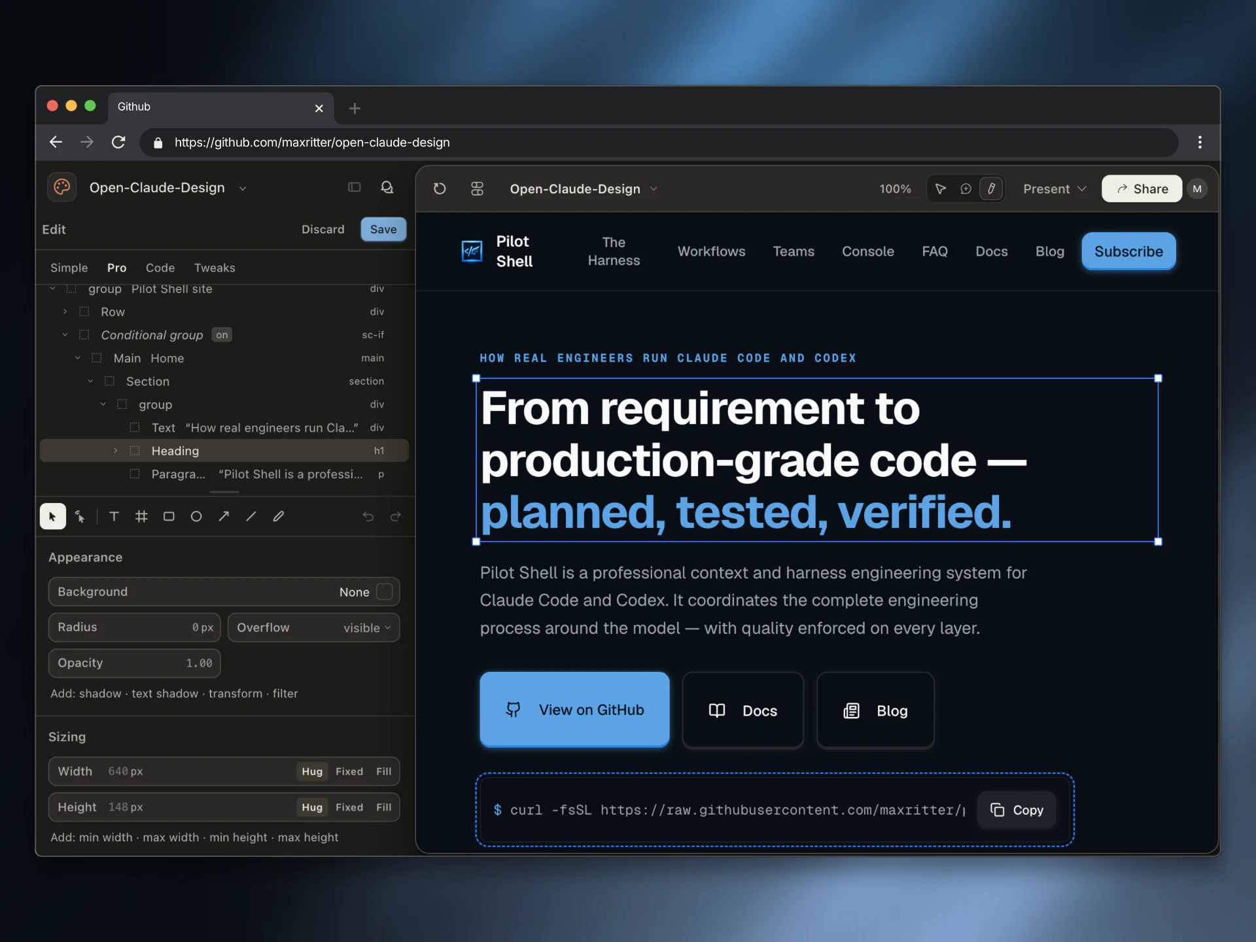Edit the Opacity value field
Image resolution: width=1256 pixels, height=942 pixels.
click(x=134, y=663)
